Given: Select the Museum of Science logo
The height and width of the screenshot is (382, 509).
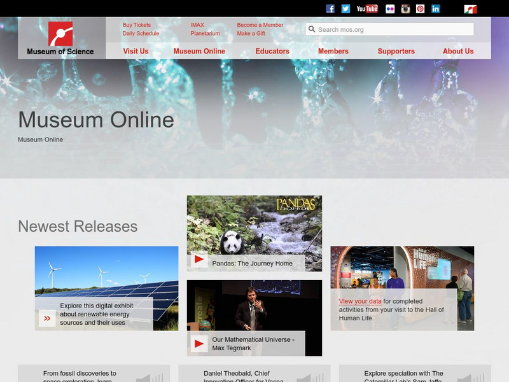Looking at the screenshot, I should 59,35.
